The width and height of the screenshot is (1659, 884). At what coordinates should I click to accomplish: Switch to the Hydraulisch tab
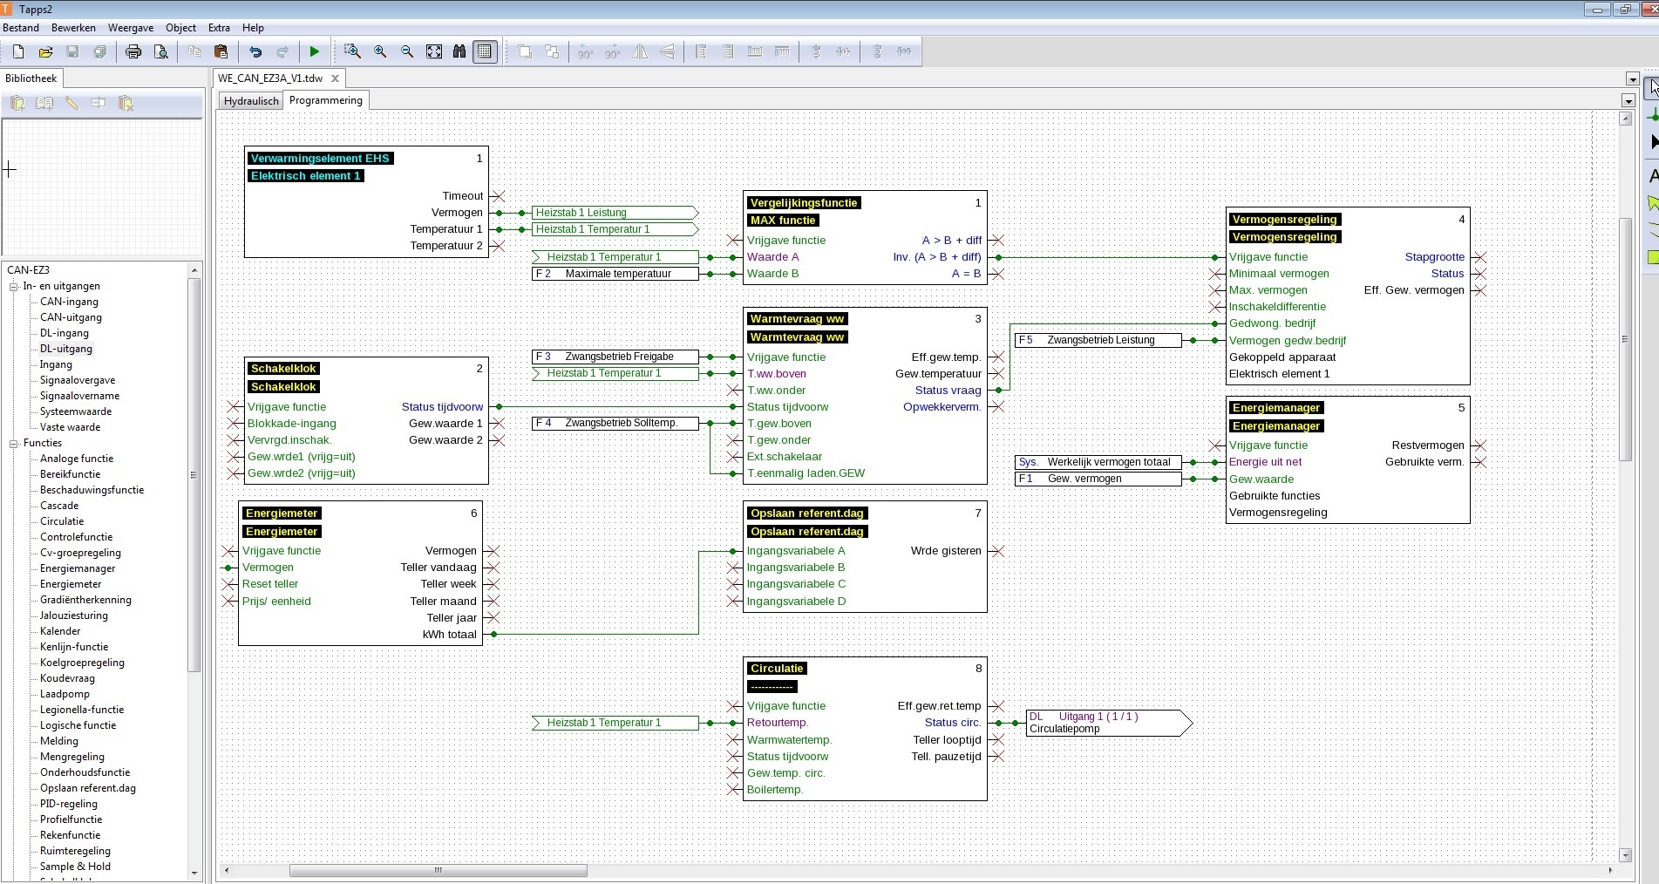(251, 101)
